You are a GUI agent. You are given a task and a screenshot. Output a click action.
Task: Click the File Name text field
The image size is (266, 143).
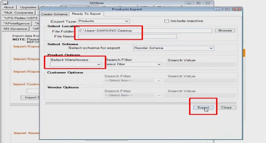[127, 36]
